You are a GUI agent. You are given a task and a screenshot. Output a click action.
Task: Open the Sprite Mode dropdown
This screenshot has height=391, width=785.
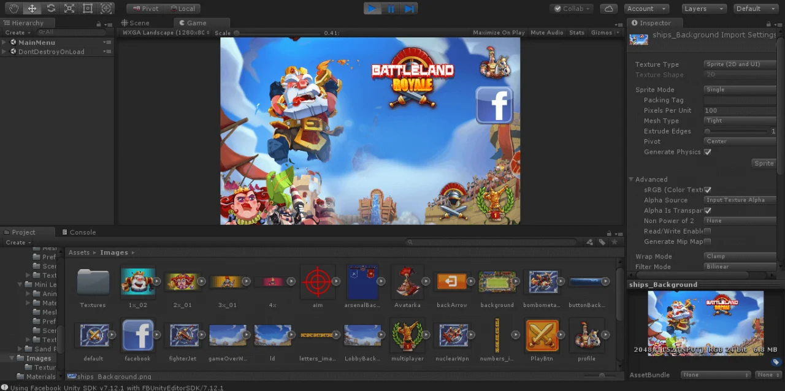coord(741,89)
